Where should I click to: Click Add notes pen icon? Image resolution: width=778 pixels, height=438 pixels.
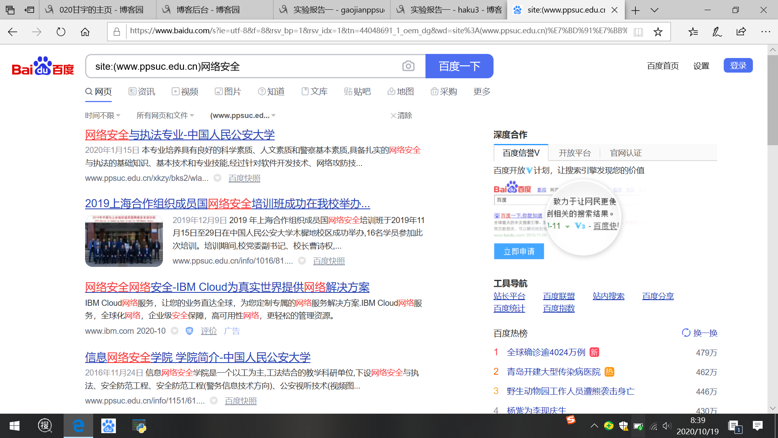(x=717, y=32)
